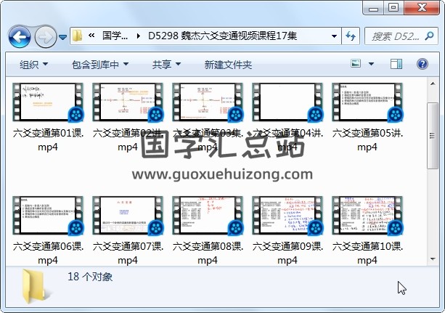The image size is (445, 313).
Task: Click player badge on 六爻变通第07课 thumbnail
Action: click(x=155, y=228)
